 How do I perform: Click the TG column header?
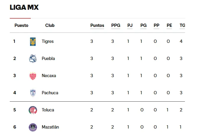pos(182,25)
